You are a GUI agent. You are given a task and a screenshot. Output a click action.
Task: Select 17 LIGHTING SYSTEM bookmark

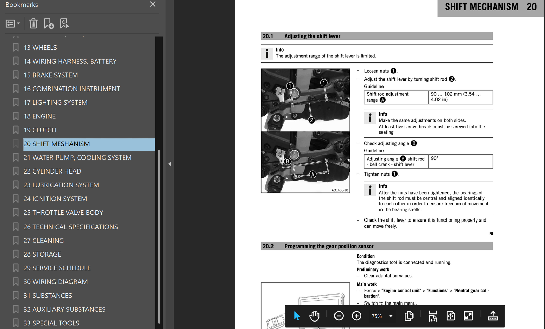point(55,102)
